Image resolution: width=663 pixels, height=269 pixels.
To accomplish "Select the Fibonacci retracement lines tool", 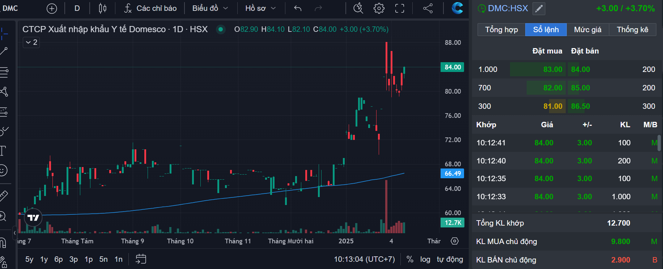I will [4, 72].
